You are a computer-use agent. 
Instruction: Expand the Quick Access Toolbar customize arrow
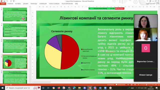click(16, 1)
